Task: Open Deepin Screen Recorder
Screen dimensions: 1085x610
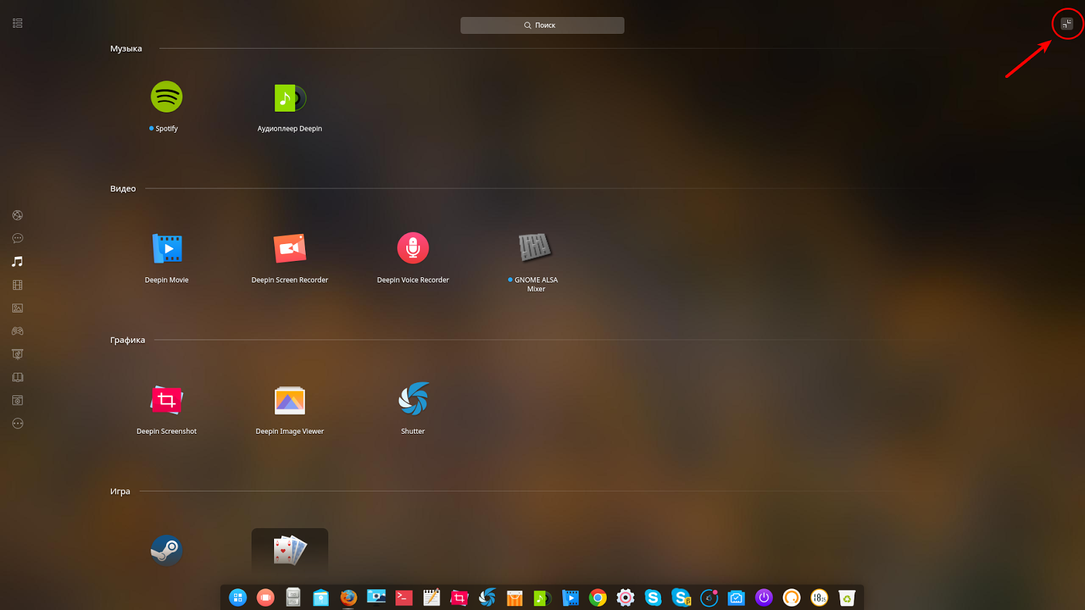Action: (290, 248)
